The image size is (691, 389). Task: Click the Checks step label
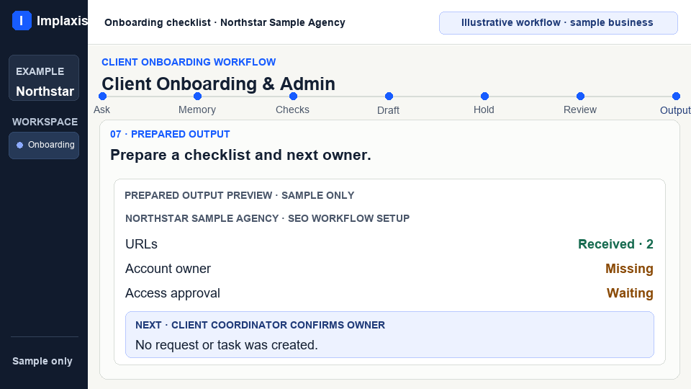pos(293,109)
